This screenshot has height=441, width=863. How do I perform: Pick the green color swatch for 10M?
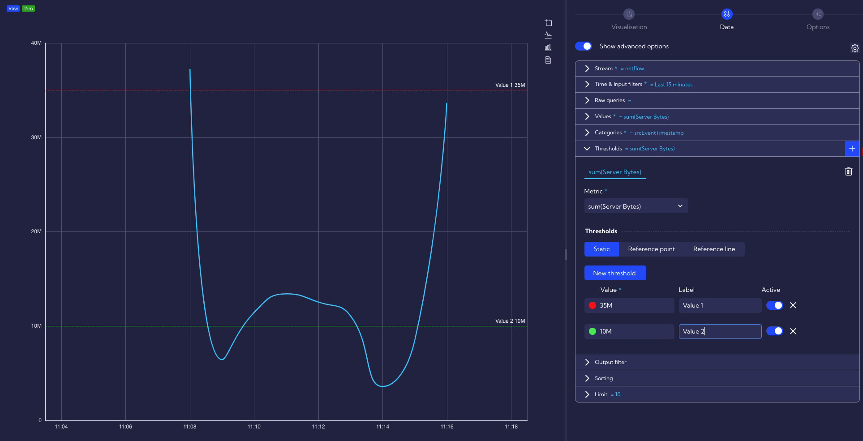tap(593, 331)
